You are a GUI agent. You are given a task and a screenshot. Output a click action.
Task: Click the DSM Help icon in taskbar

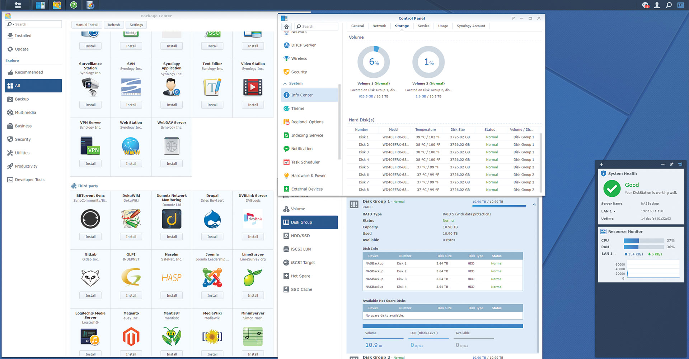[74, 5]
